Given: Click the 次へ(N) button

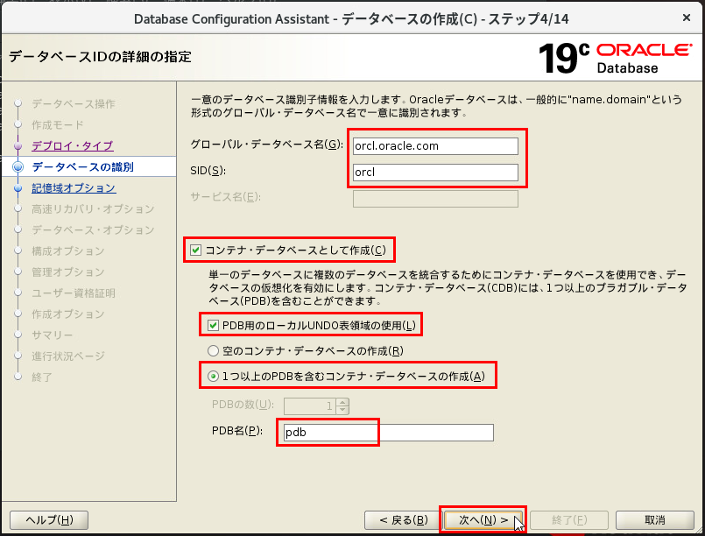Looking at the screenshot, I should pyautogui.click(x=481, y=518).
